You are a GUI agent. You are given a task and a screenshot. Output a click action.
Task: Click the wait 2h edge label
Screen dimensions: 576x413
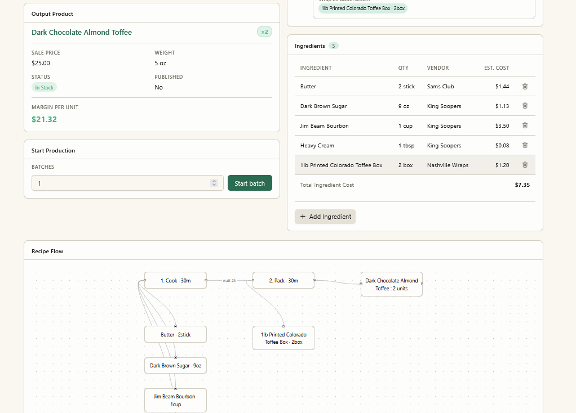tap(229, 281)
